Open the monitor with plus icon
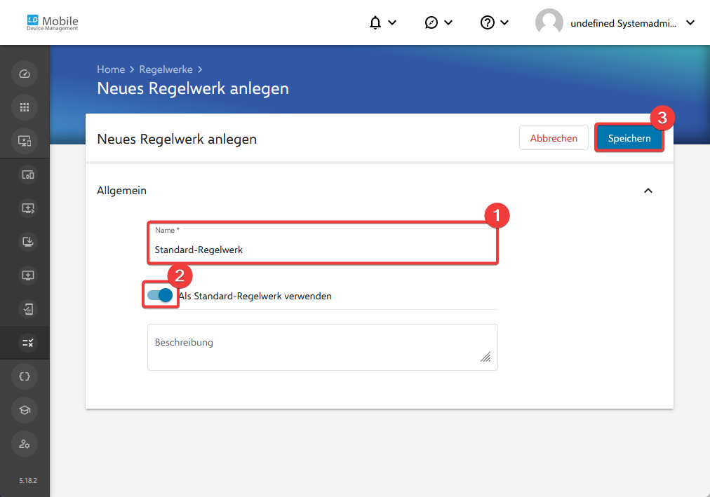Image resolution: width=710 pixels, height=497 pixels. [x=28, y=275]
